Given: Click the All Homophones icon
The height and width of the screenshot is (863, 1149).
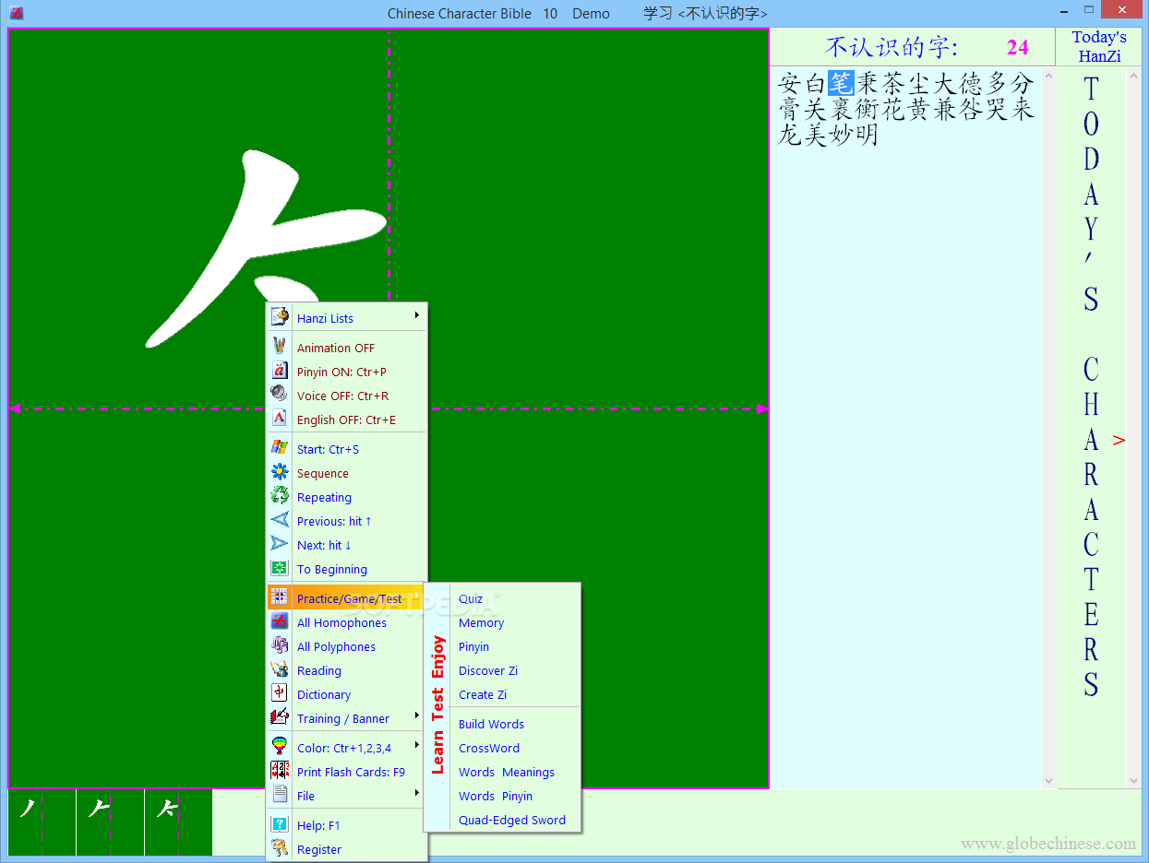Looking at the screenshot, I should point(280,621).
